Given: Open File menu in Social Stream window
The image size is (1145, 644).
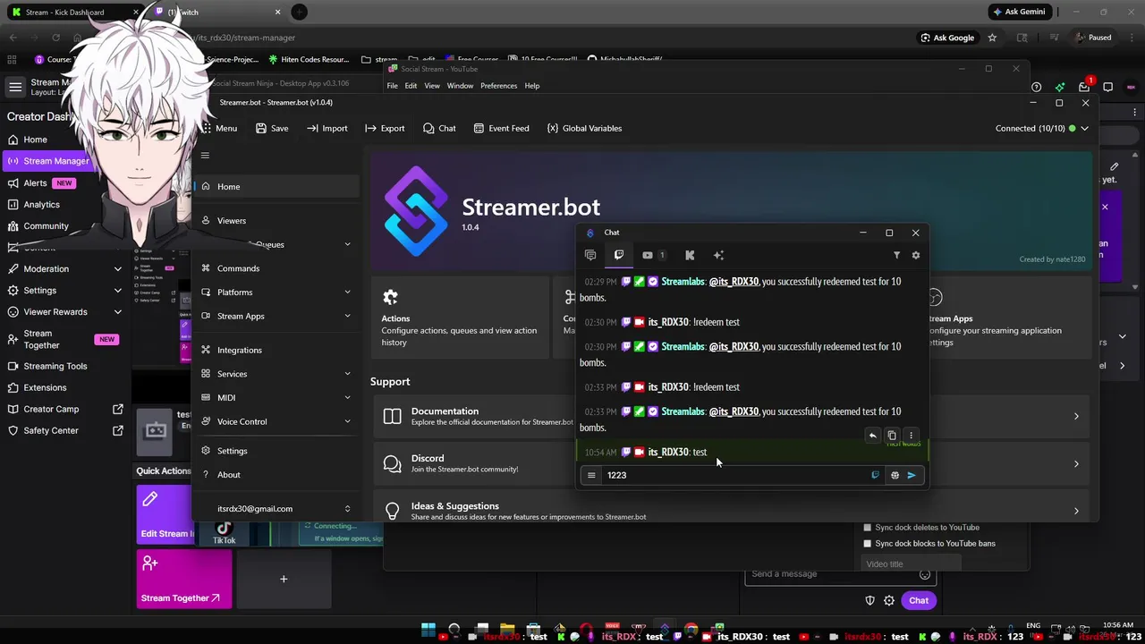Looking at the screenshot, I should tap(392, 86).
